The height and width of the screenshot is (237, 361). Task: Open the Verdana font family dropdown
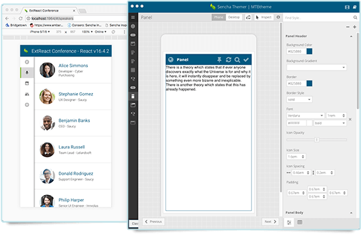[x=305, y=115]
